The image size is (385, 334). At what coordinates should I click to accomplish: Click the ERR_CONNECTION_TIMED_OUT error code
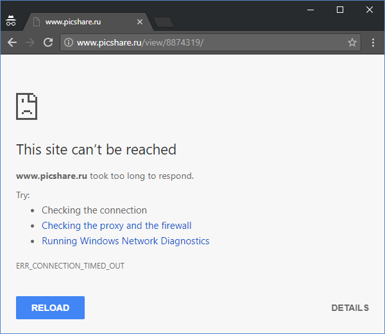pyautogui.click(x=70, y=265)
